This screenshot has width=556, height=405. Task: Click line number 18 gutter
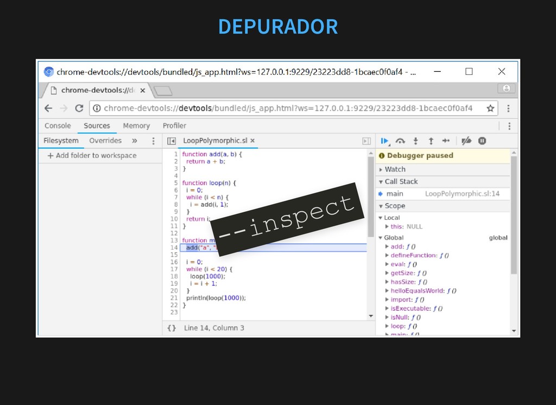coord(174,276)
